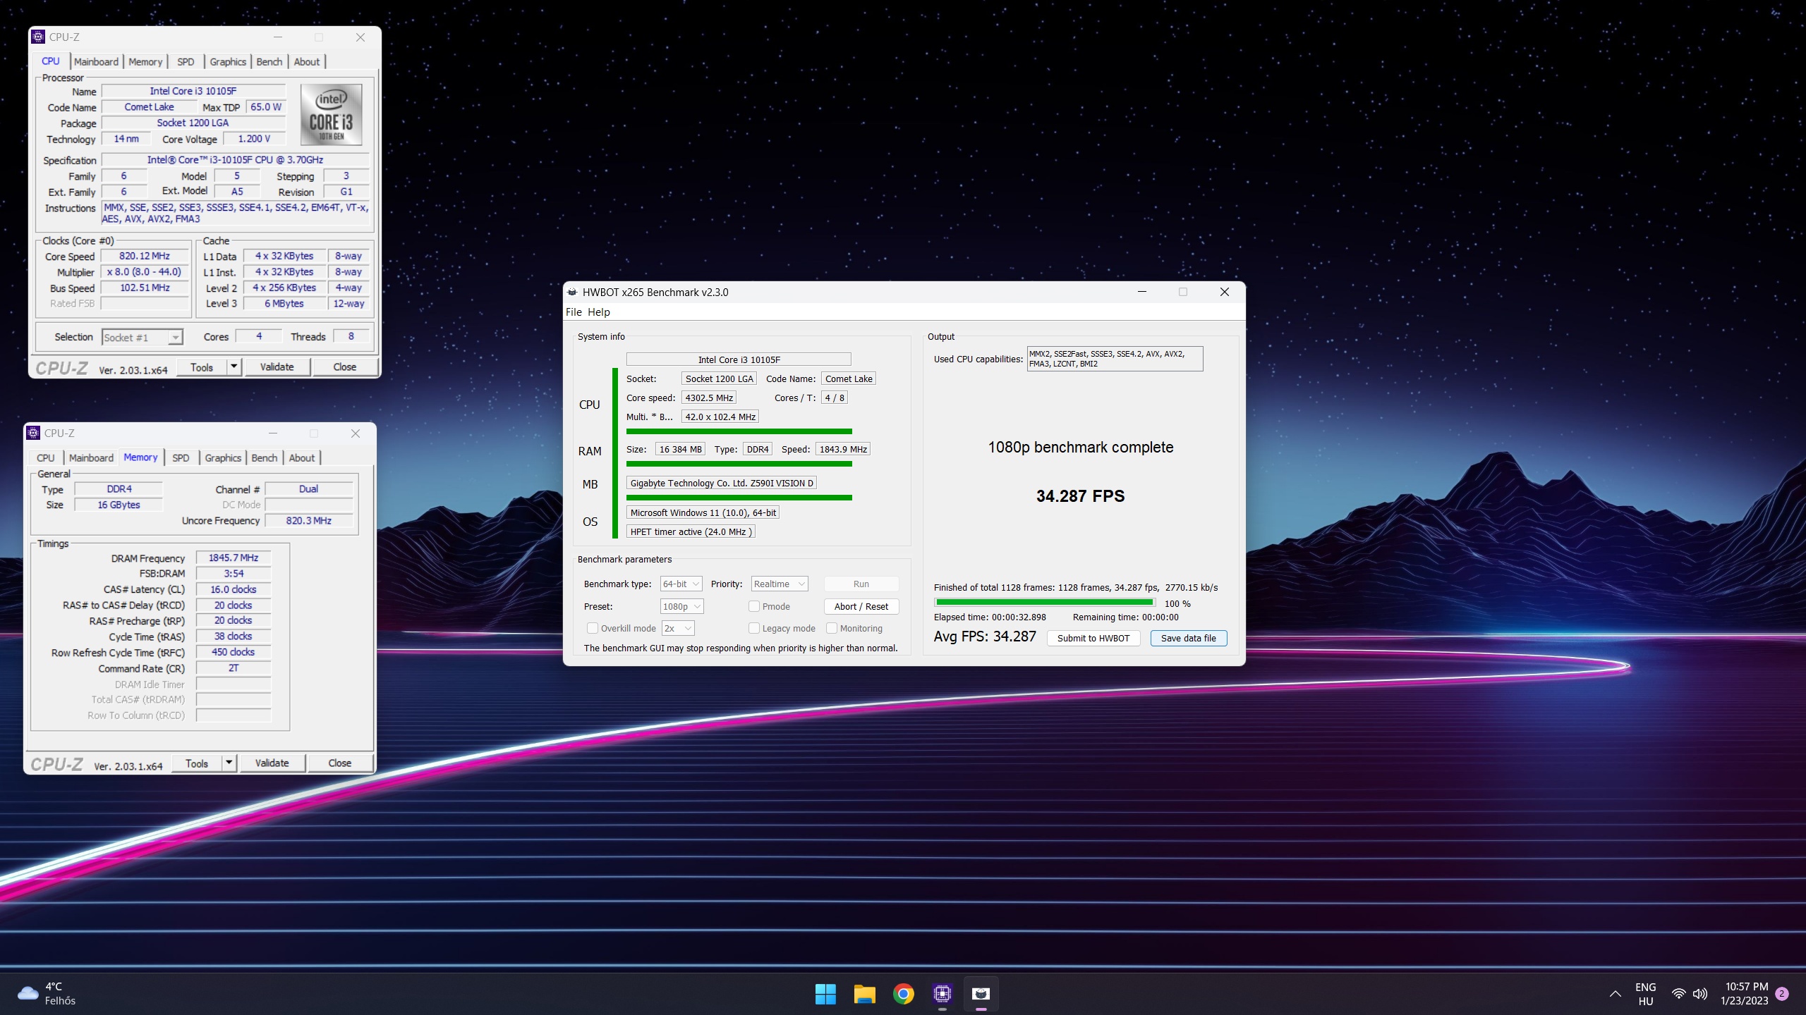Open the clock showing 10:57 PM

1745,994
